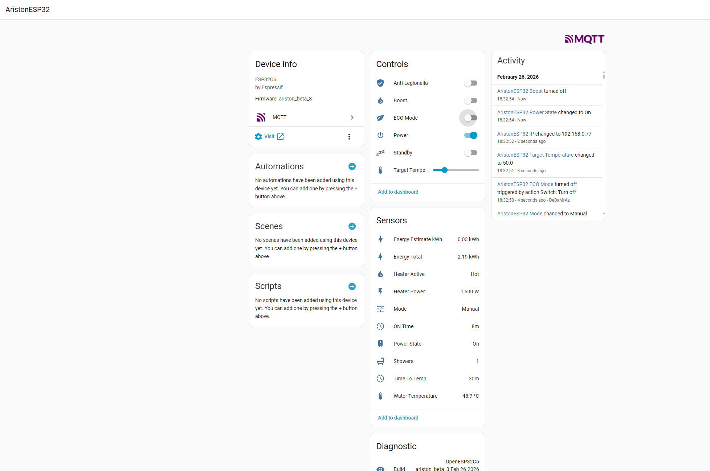Switch off the Power toggle
Viewport: 710px width, 471px height.
coord(471,135)
